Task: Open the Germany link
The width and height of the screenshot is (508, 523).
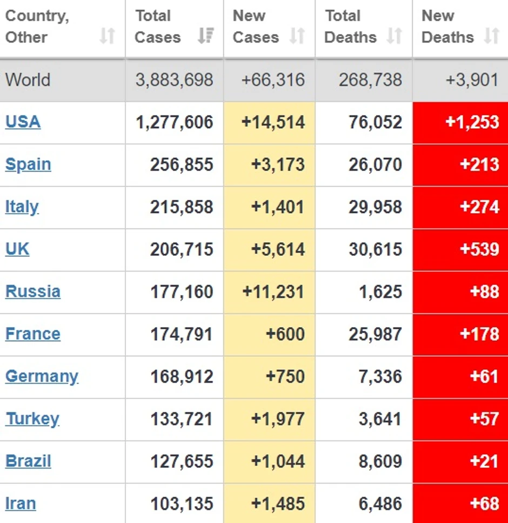Action: pos(42,376)
